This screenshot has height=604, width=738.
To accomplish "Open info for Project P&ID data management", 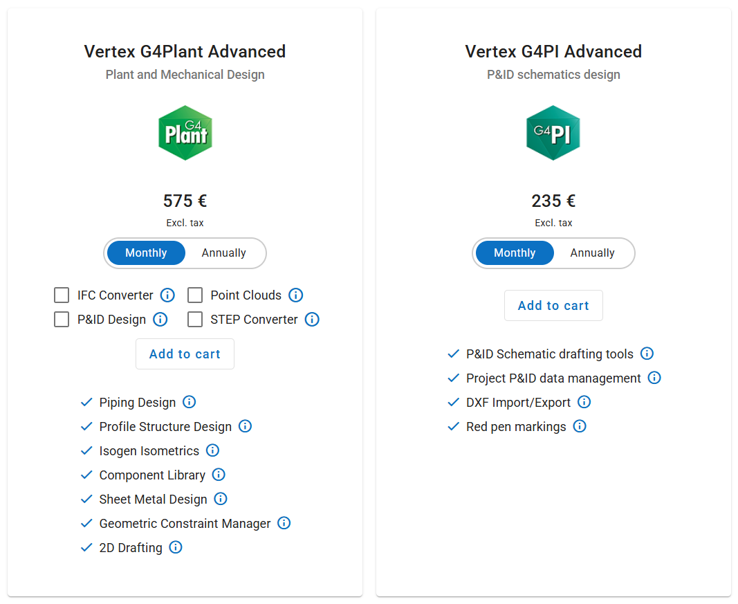I will point(654,378).
